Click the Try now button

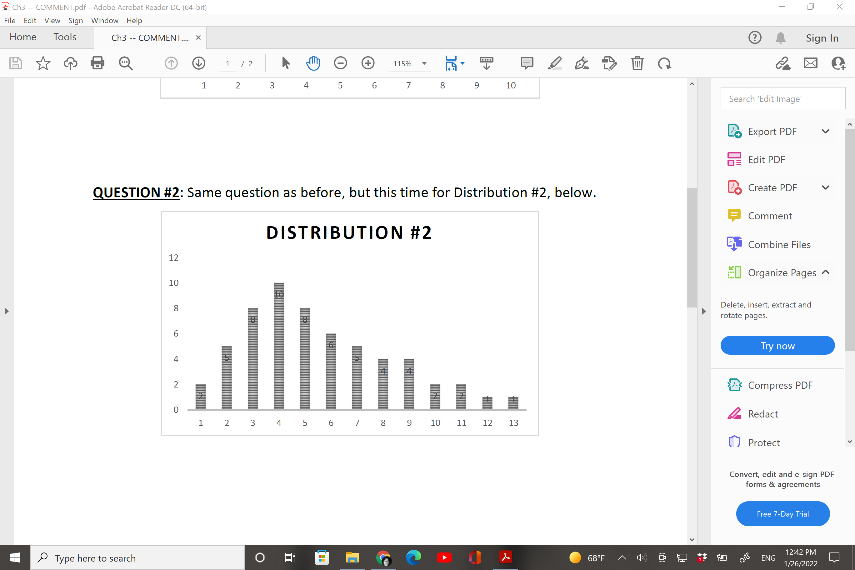click(777, 345)
